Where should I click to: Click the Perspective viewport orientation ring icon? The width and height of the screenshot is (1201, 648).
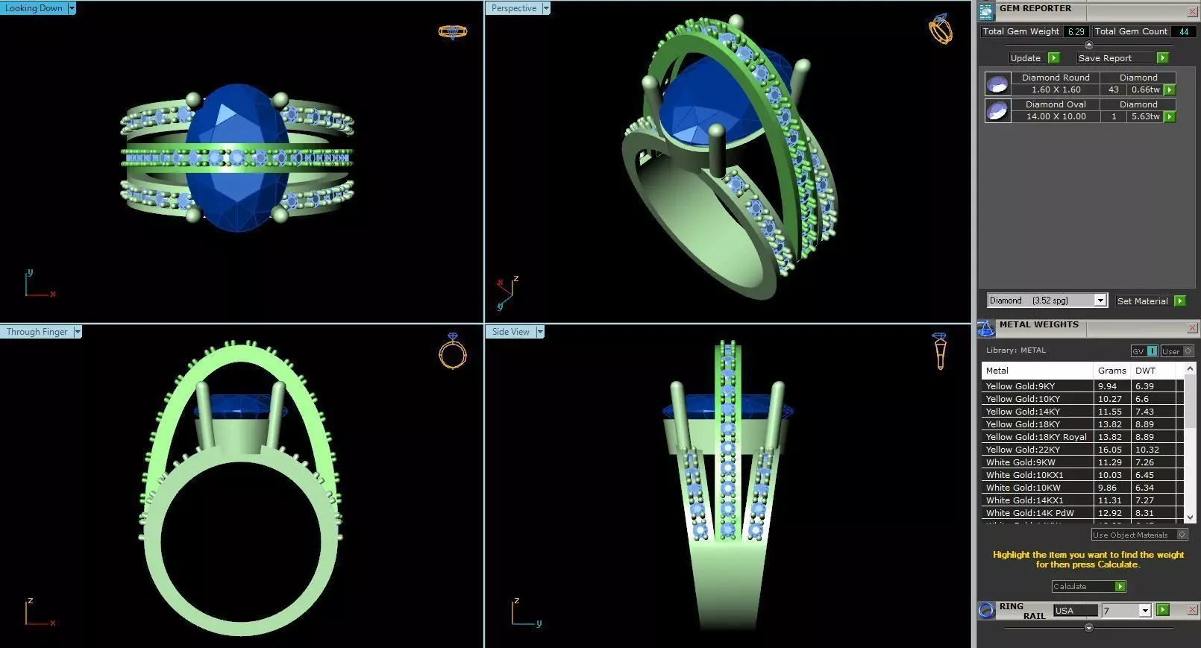940,29
